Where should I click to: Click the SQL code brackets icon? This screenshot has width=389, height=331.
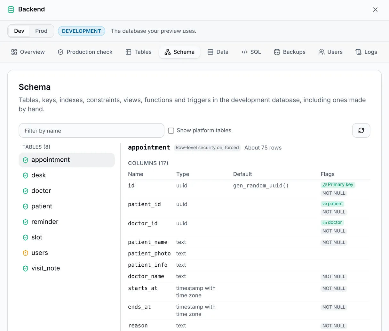244,52
